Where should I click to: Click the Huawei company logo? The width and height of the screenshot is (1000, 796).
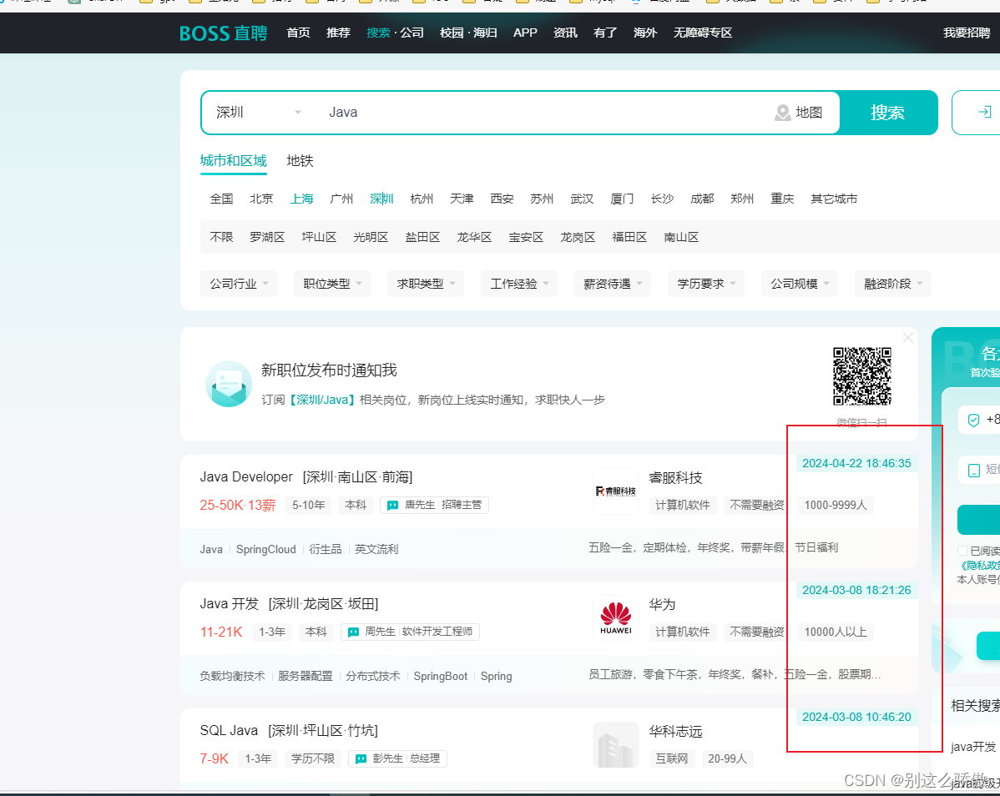pyautogui.click(x=616, y=616)
